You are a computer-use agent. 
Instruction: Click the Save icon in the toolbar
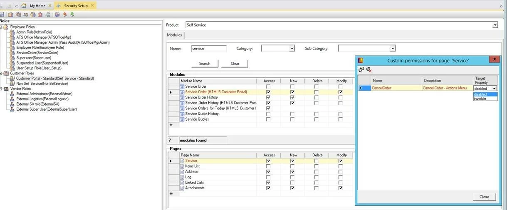pos(2,15)
